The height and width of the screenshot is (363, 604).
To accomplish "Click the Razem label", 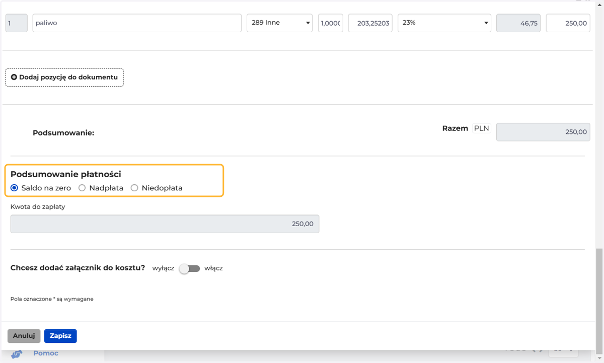I will pos(455,128).
